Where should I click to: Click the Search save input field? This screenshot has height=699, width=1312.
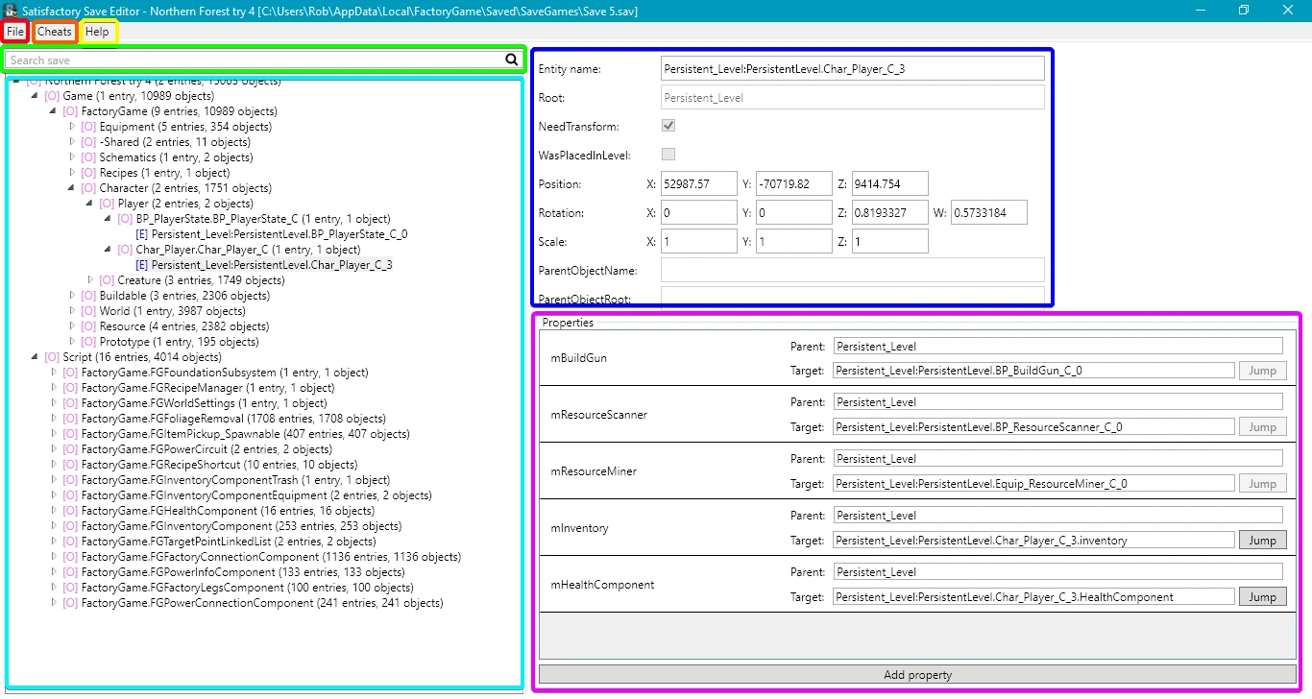coord(255,60)
